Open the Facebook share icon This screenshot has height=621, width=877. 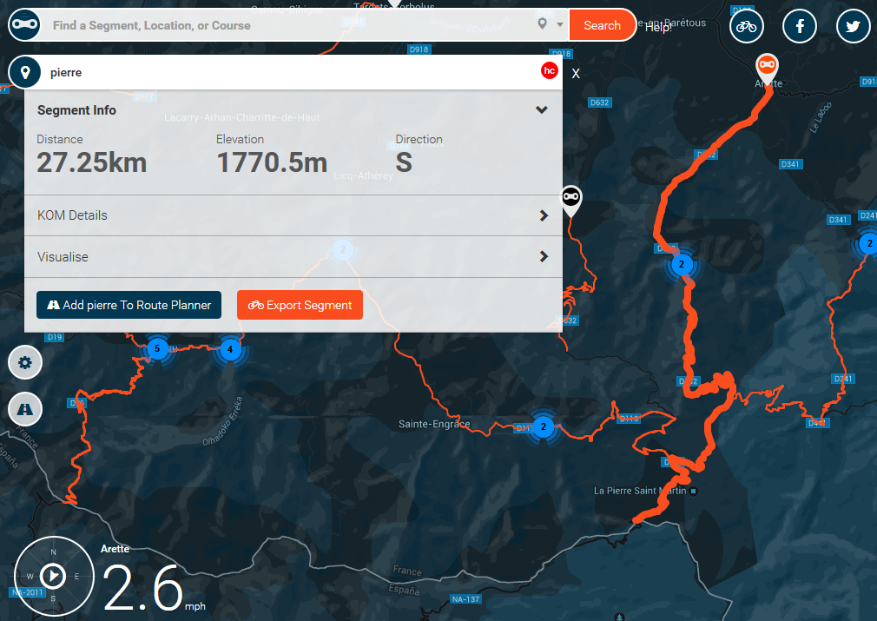[799, 26]
